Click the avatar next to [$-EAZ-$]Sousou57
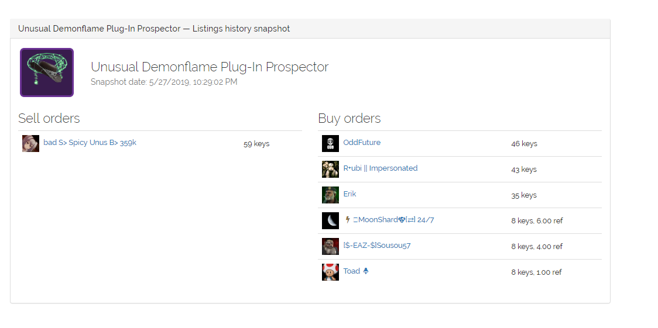Image resolution: width=658 pixels, height=328 pixels. pos(330,246)
